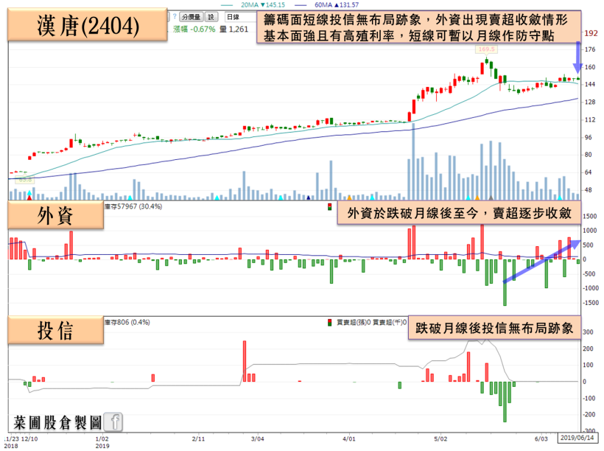Click the tallest volume bar in late April
The width and height of the screenshot is (604, 451).
coord(413,161)
